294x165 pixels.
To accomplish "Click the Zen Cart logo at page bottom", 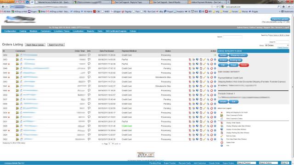I will [x=146, y=155].
